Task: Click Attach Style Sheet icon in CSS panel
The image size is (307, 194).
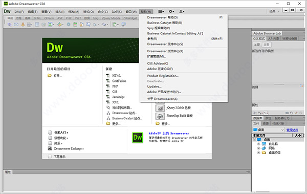Action: tap(287, 113)
